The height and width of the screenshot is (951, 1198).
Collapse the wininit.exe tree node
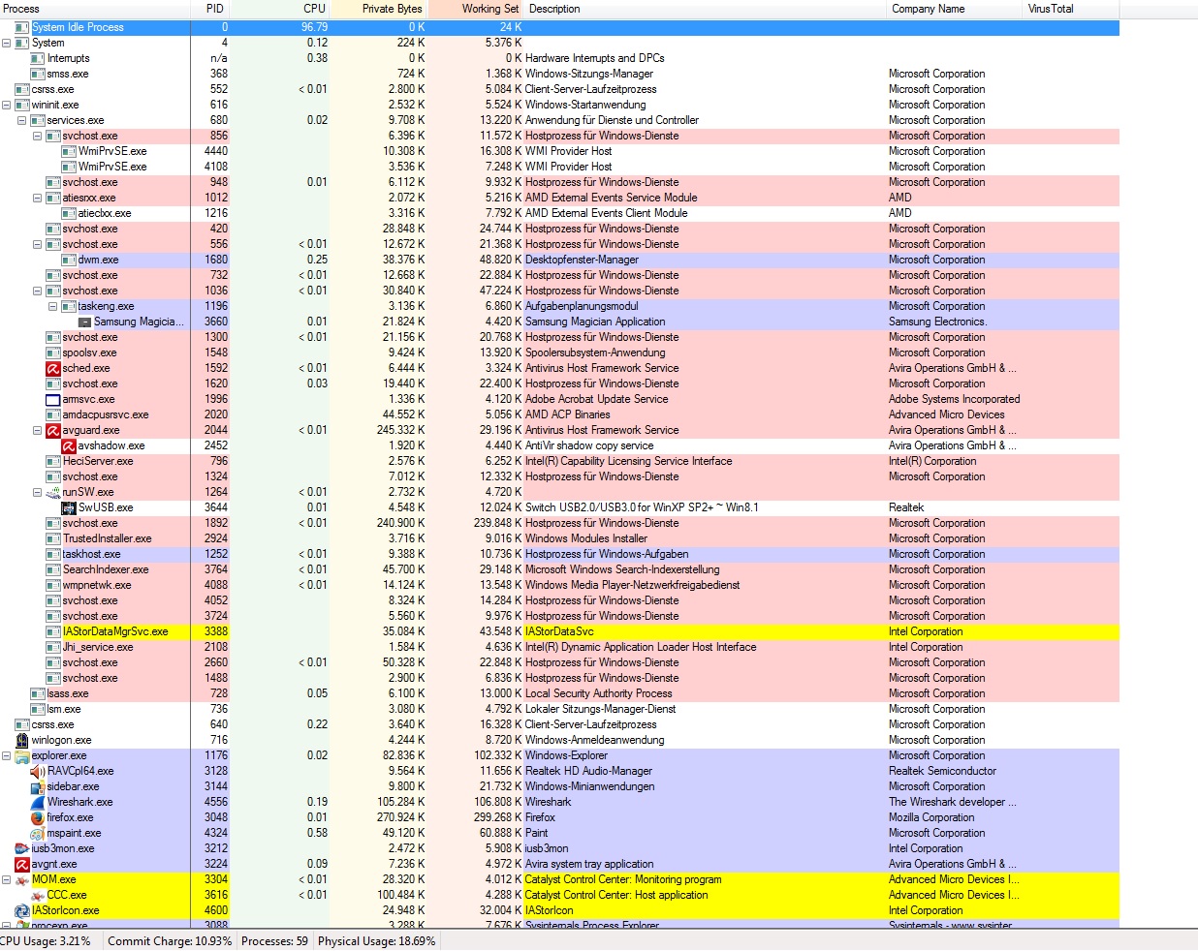pyautogui.click(x=7, y=105)
